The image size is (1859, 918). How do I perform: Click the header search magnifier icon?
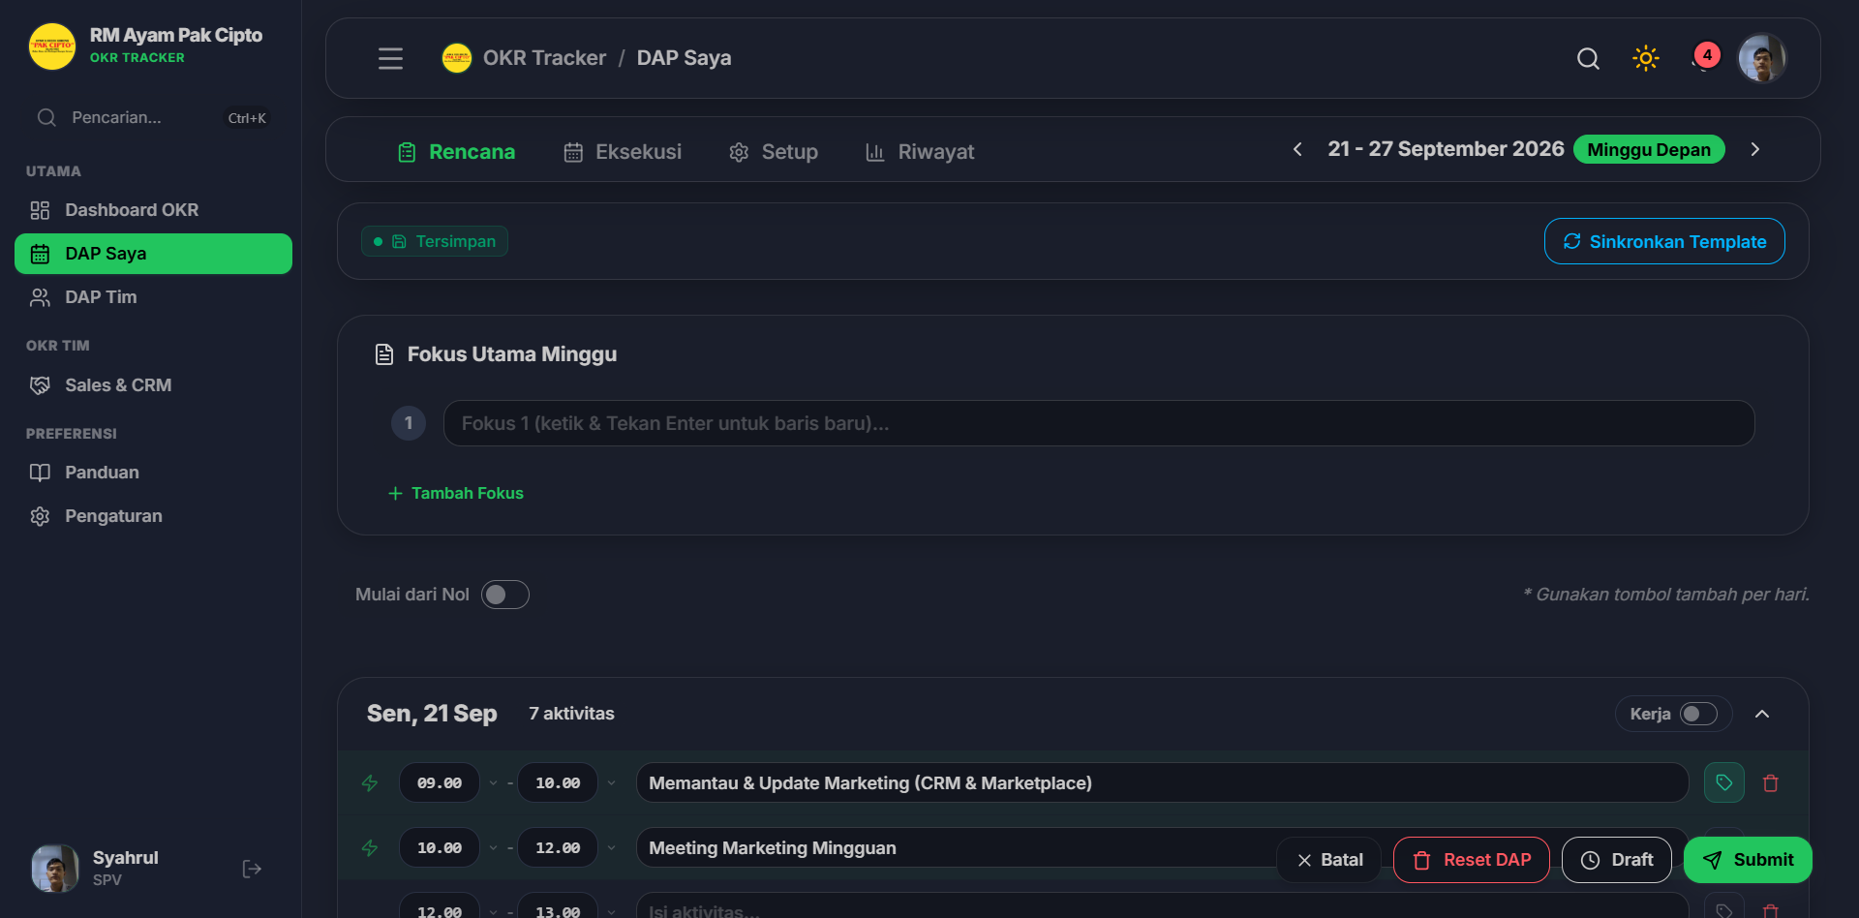point(1588,58)
